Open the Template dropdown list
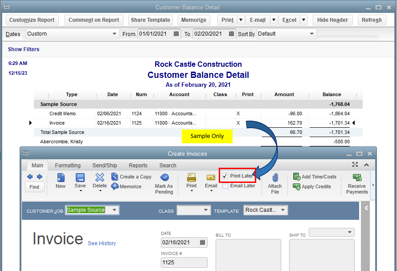Screen dimensions: 397x271 [283, 210]
